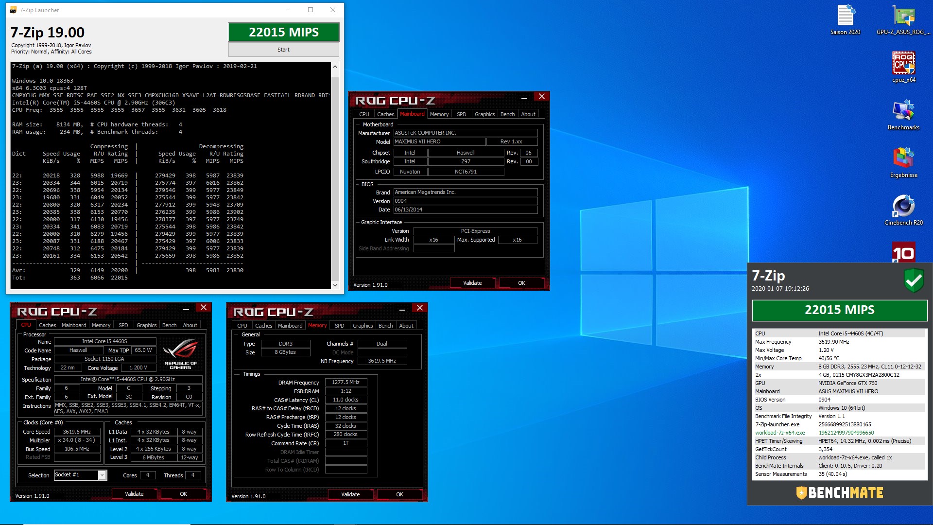Minimize the 7-Zip Launcher window

pos(289,10)
